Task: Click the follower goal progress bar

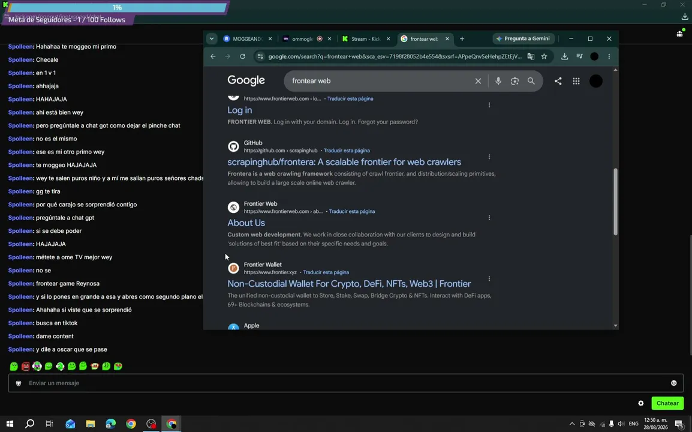Action: (x=117, y=8)
